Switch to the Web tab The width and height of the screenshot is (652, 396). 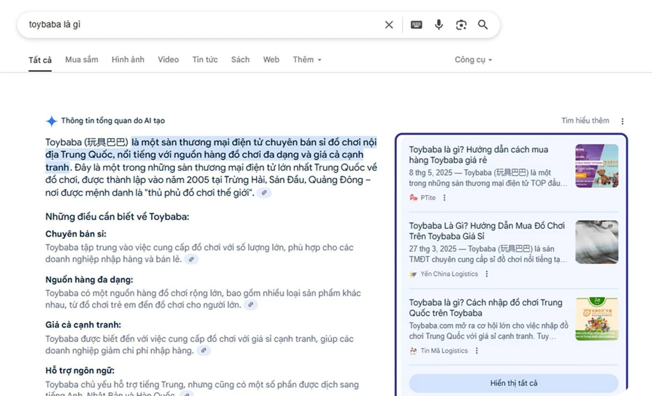pos(271,59)
